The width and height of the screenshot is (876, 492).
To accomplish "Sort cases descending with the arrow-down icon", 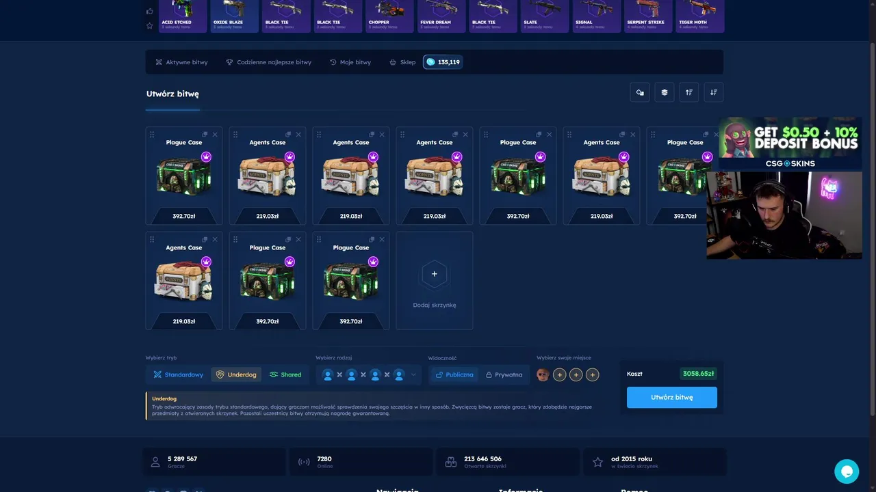I will [x=714, y=92].
